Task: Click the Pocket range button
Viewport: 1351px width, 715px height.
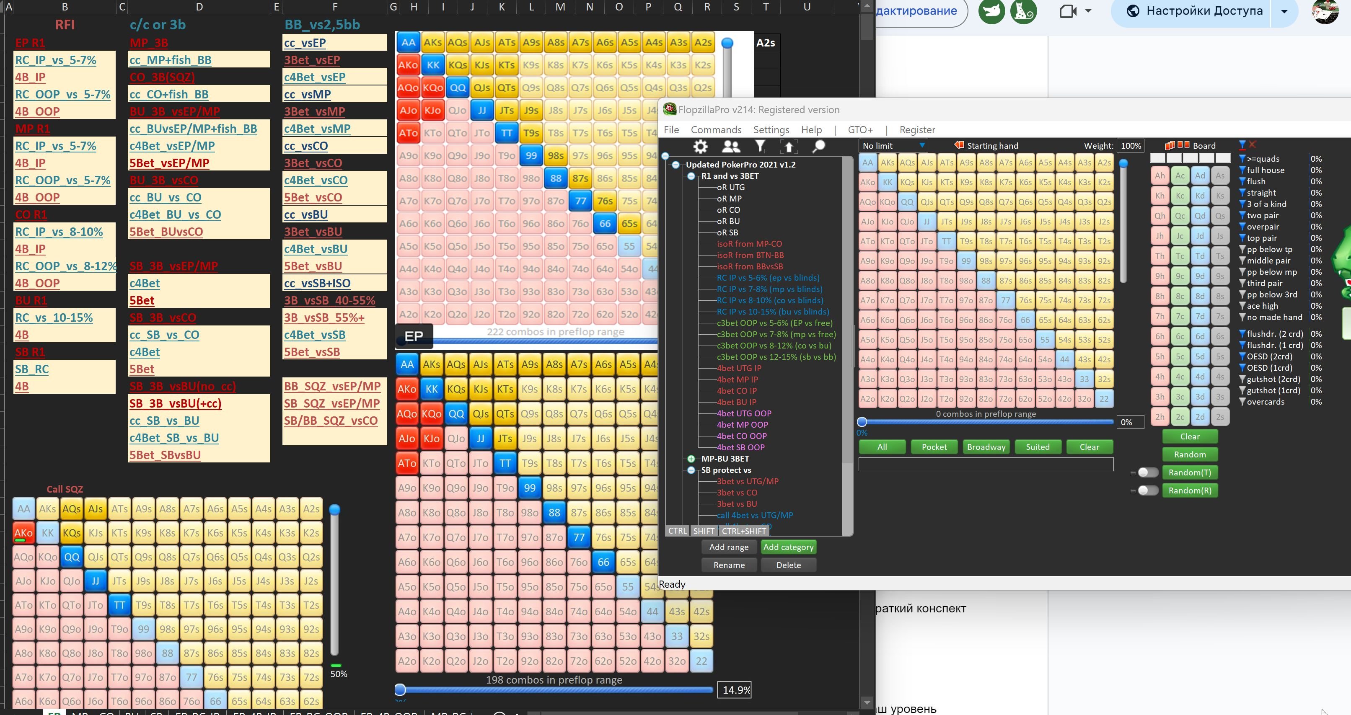Action: (x=934, y=447)
